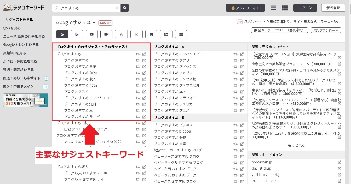
Task: Open 関連：中古ドメイン in sidebar
Action: coord(19,86)
